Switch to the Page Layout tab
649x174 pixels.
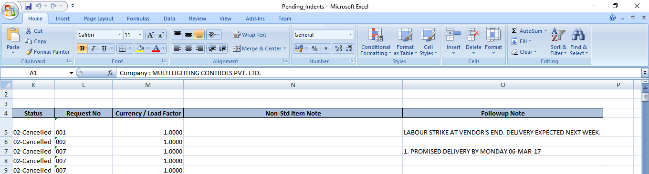(99, 19)
